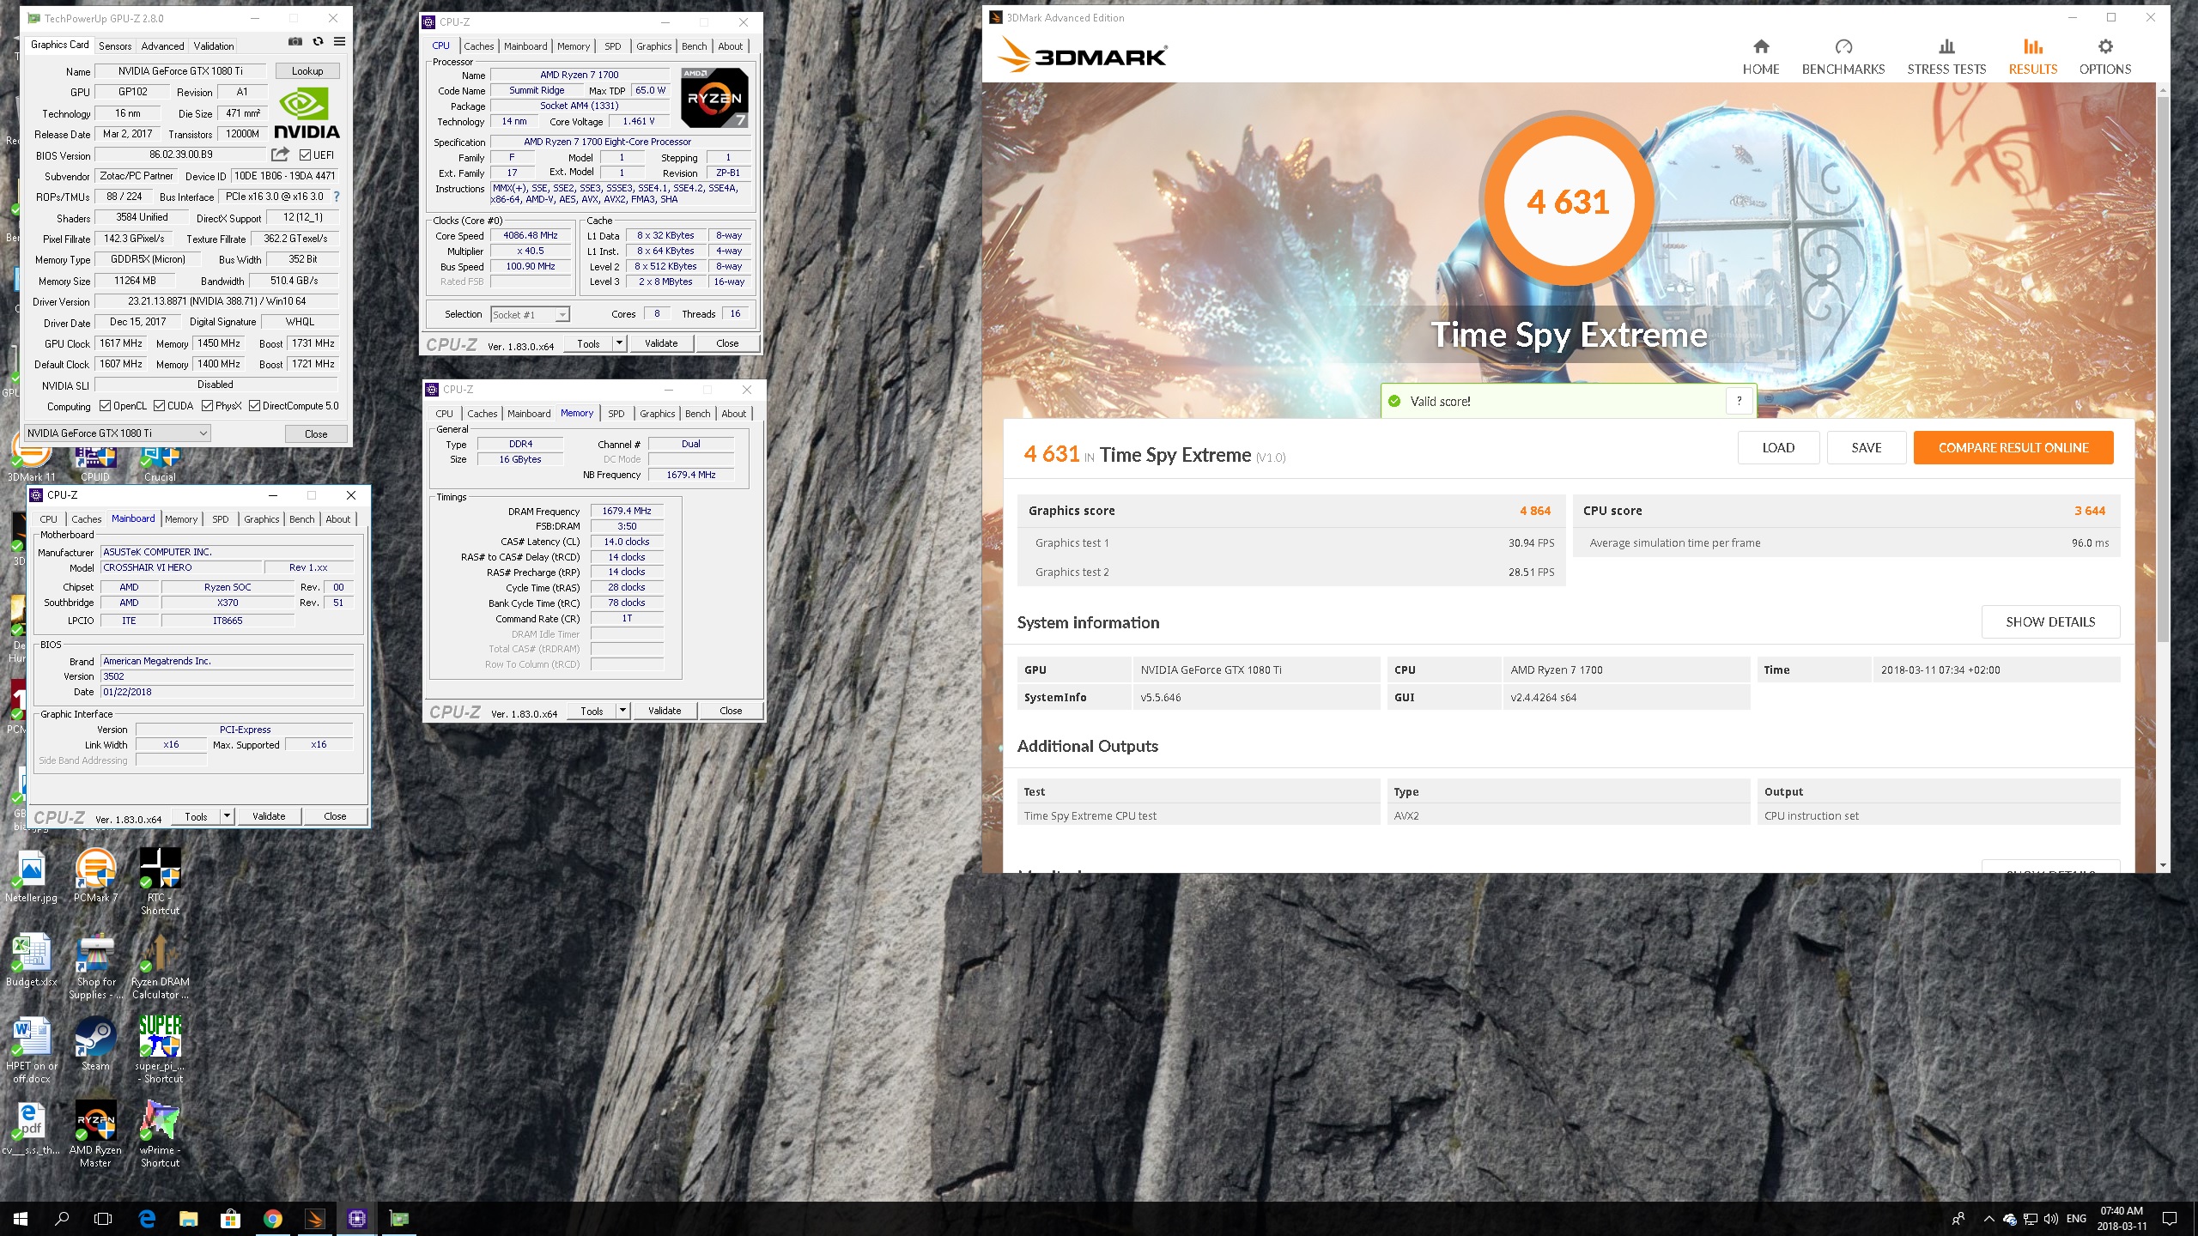Viewport: 2198px width, 1236px height.
Task: Close the GPU-Z window with Close button
Action: 316,433
